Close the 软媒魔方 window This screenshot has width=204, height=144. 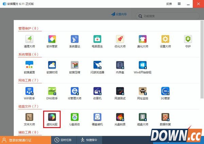199,4
